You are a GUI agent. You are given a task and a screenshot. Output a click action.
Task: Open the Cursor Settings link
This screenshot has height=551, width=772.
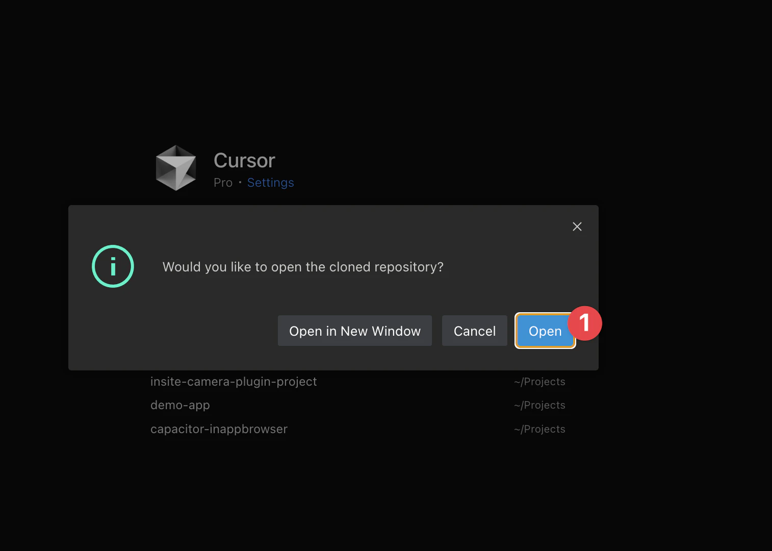(270, 182)
